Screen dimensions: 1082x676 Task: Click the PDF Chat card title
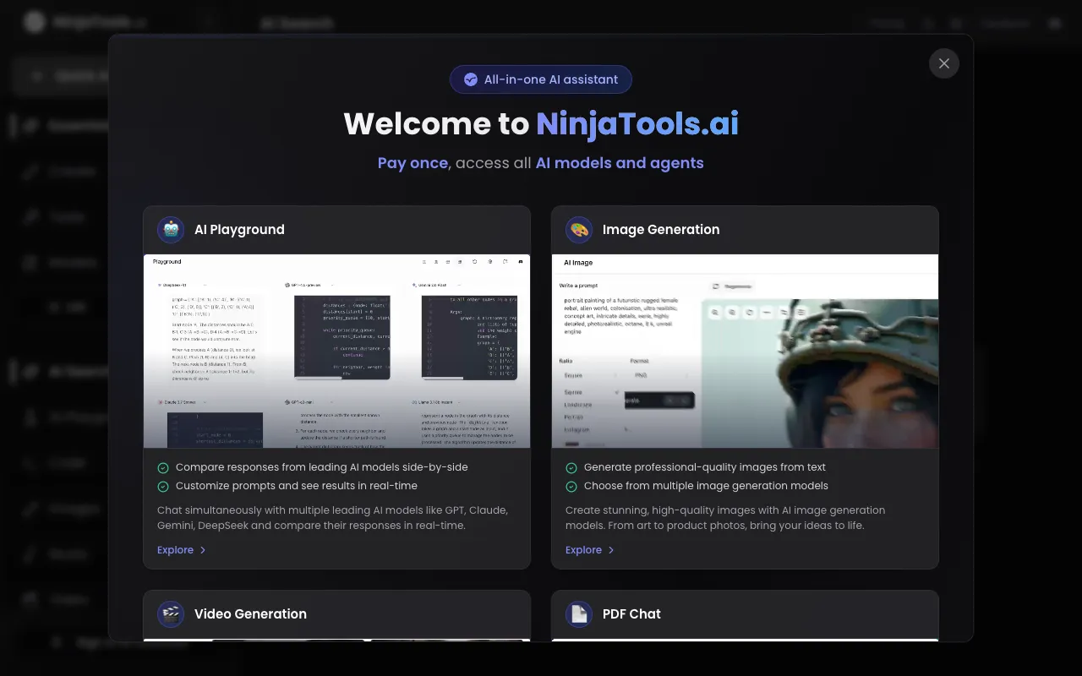coord(631,614)
